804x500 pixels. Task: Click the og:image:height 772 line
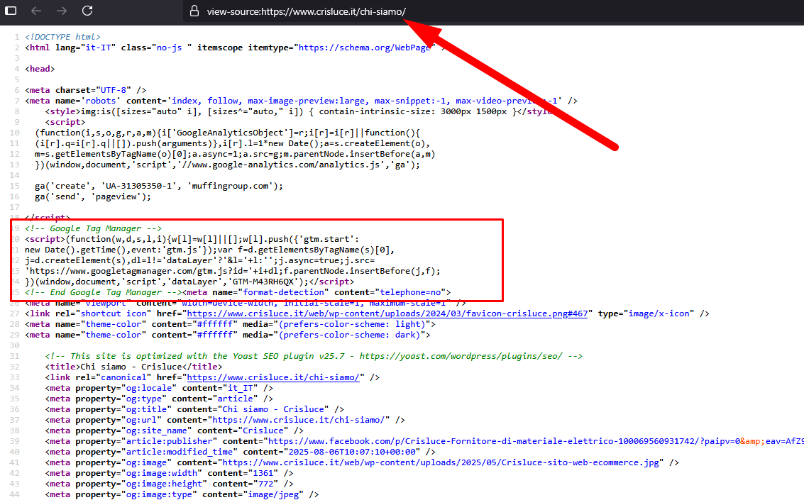coord(169,484)
